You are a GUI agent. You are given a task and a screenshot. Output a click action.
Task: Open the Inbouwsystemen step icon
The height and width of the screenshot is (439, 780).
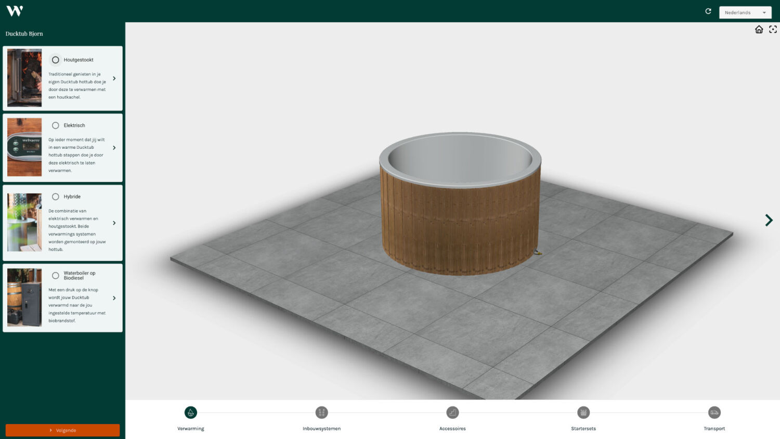click(x=321, y=412)
